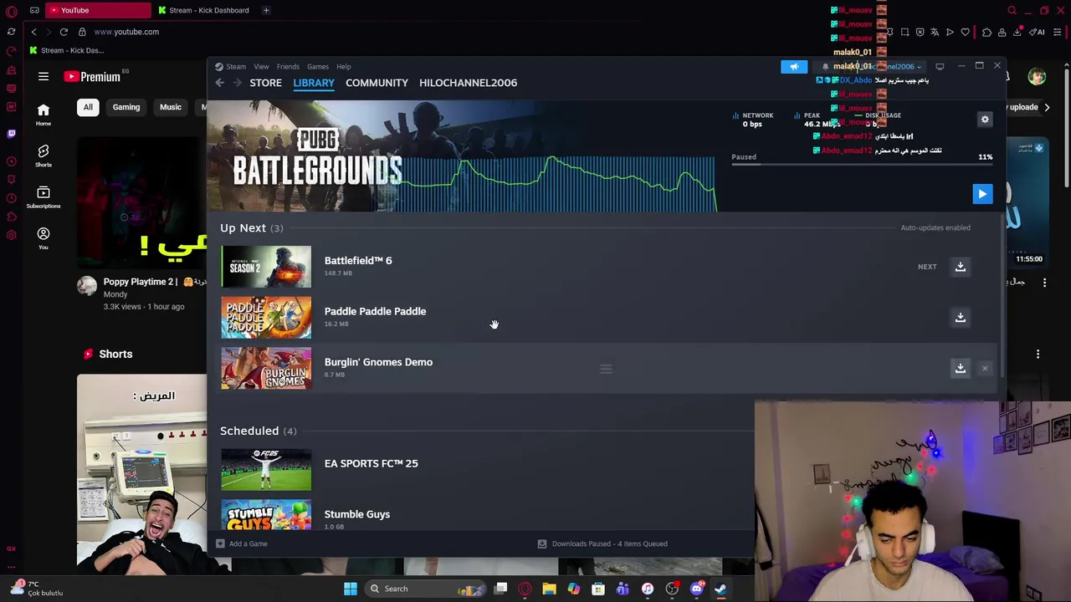Open the Help menu in Steam
Screen dimensions: 1071x602
click(x=343, y=67)
